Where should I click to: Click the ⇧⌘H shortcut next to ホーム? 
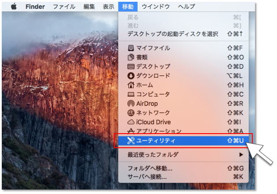(x=235, y=85)
